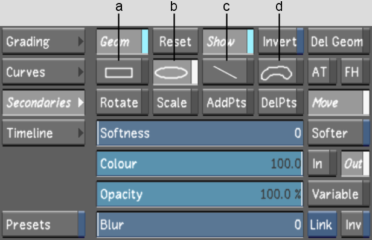Expand the Timeline menu arrow
The image size is (372, 240).
point(81,133)
